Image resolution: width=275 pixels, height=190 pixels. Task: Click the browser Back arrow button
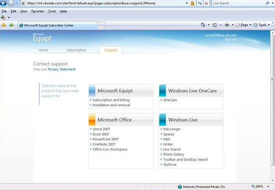(3, 3)
